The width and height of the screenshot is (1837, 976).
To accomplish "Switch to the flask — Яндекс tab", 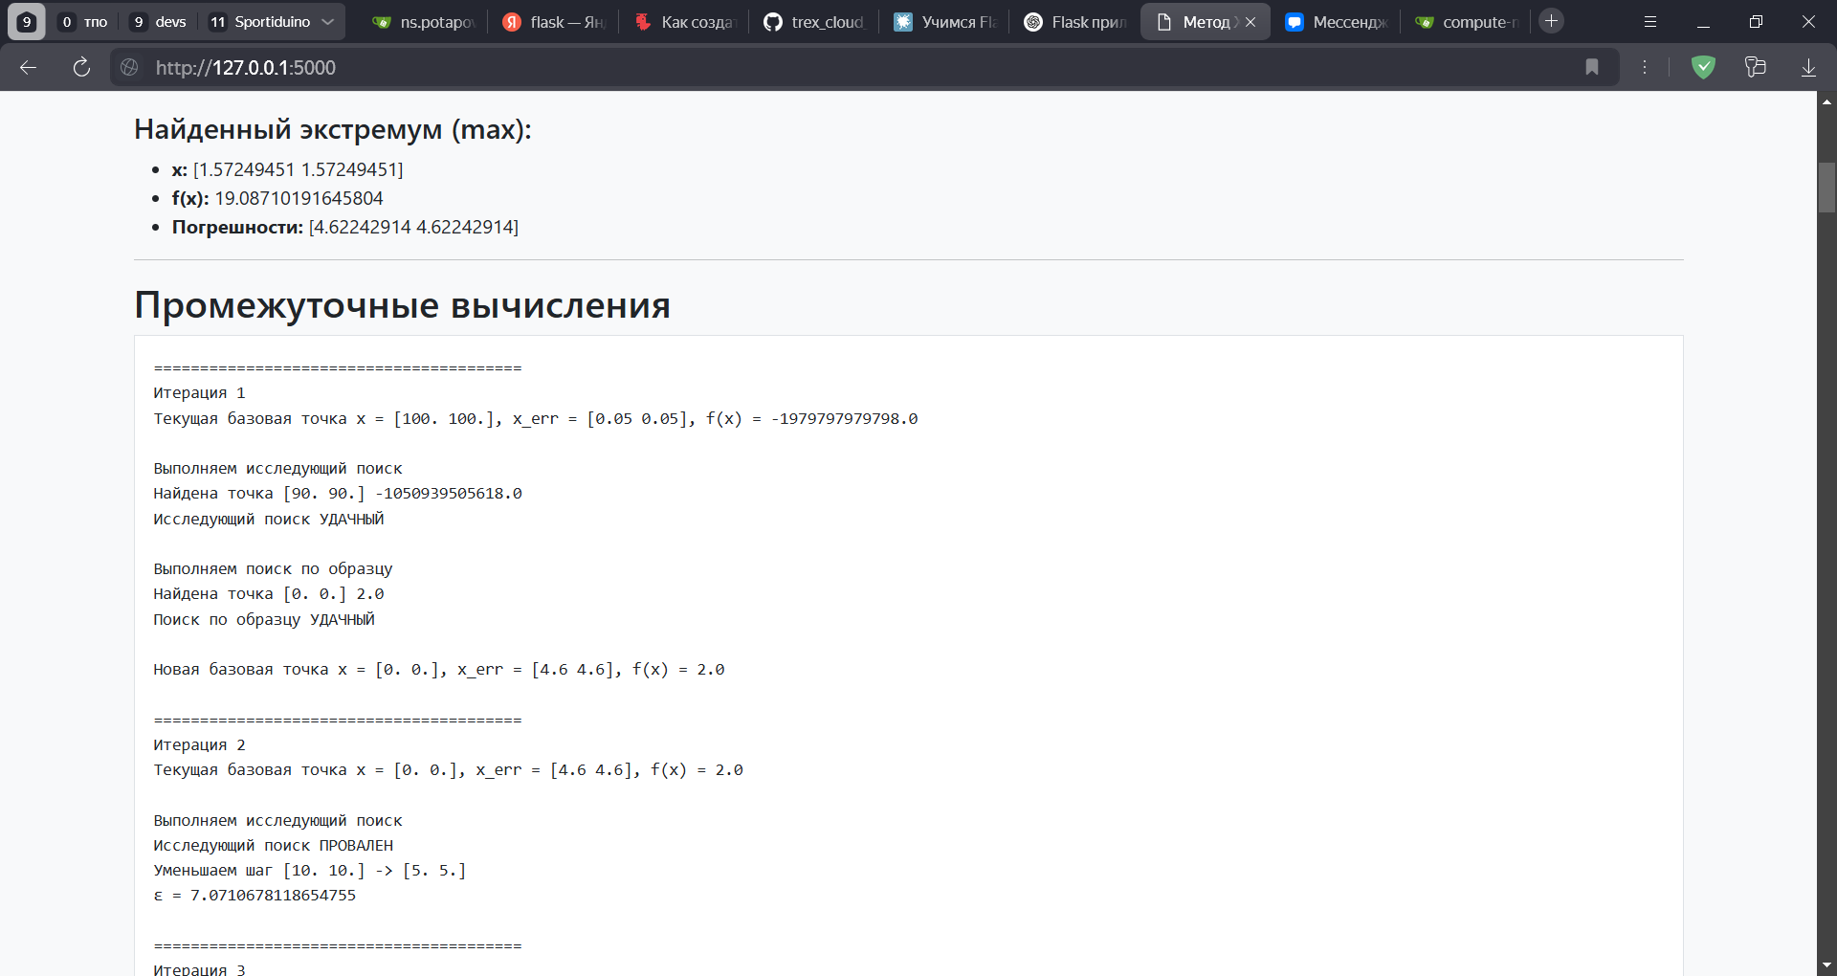I will pyautogui.click(x=553, y=21).
